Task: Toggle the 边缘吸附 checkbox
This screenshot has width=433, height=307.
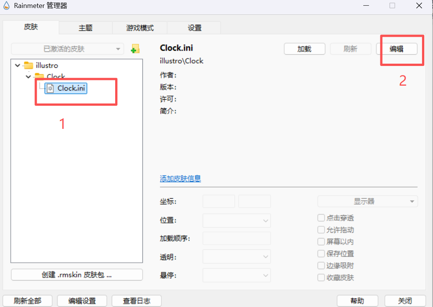Action: pyautogui.click(x=321, y=265)
